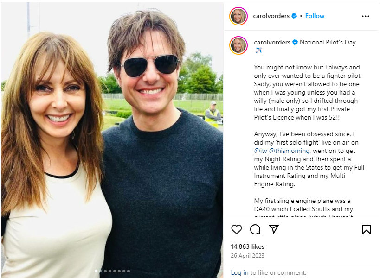Open the three-dot more options menu
Image resolution: width=380 pixels, height=278 pixels.
[x=366, y=16]
